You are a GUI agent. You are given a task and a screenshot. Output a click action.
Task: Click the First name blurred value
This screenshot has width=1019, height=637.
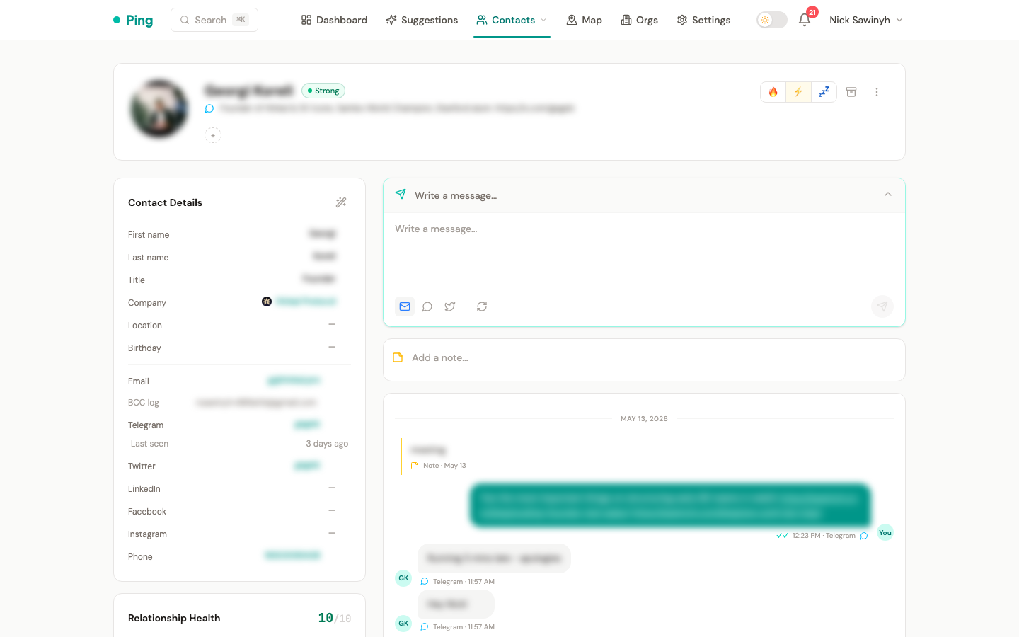click(x=323, y=234)
